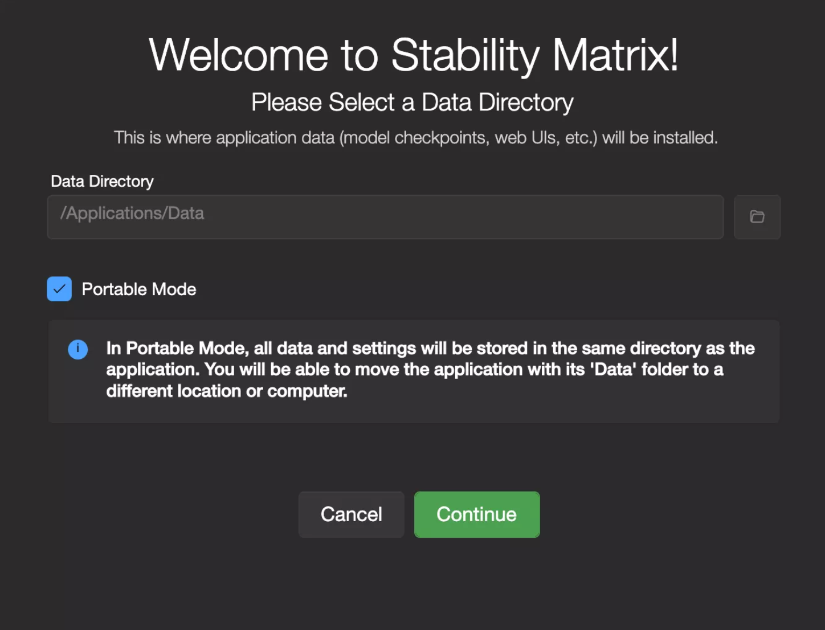Click the /Applications/Data path text
The width and height of the screenshot is (825, 630).
[132, 213]
